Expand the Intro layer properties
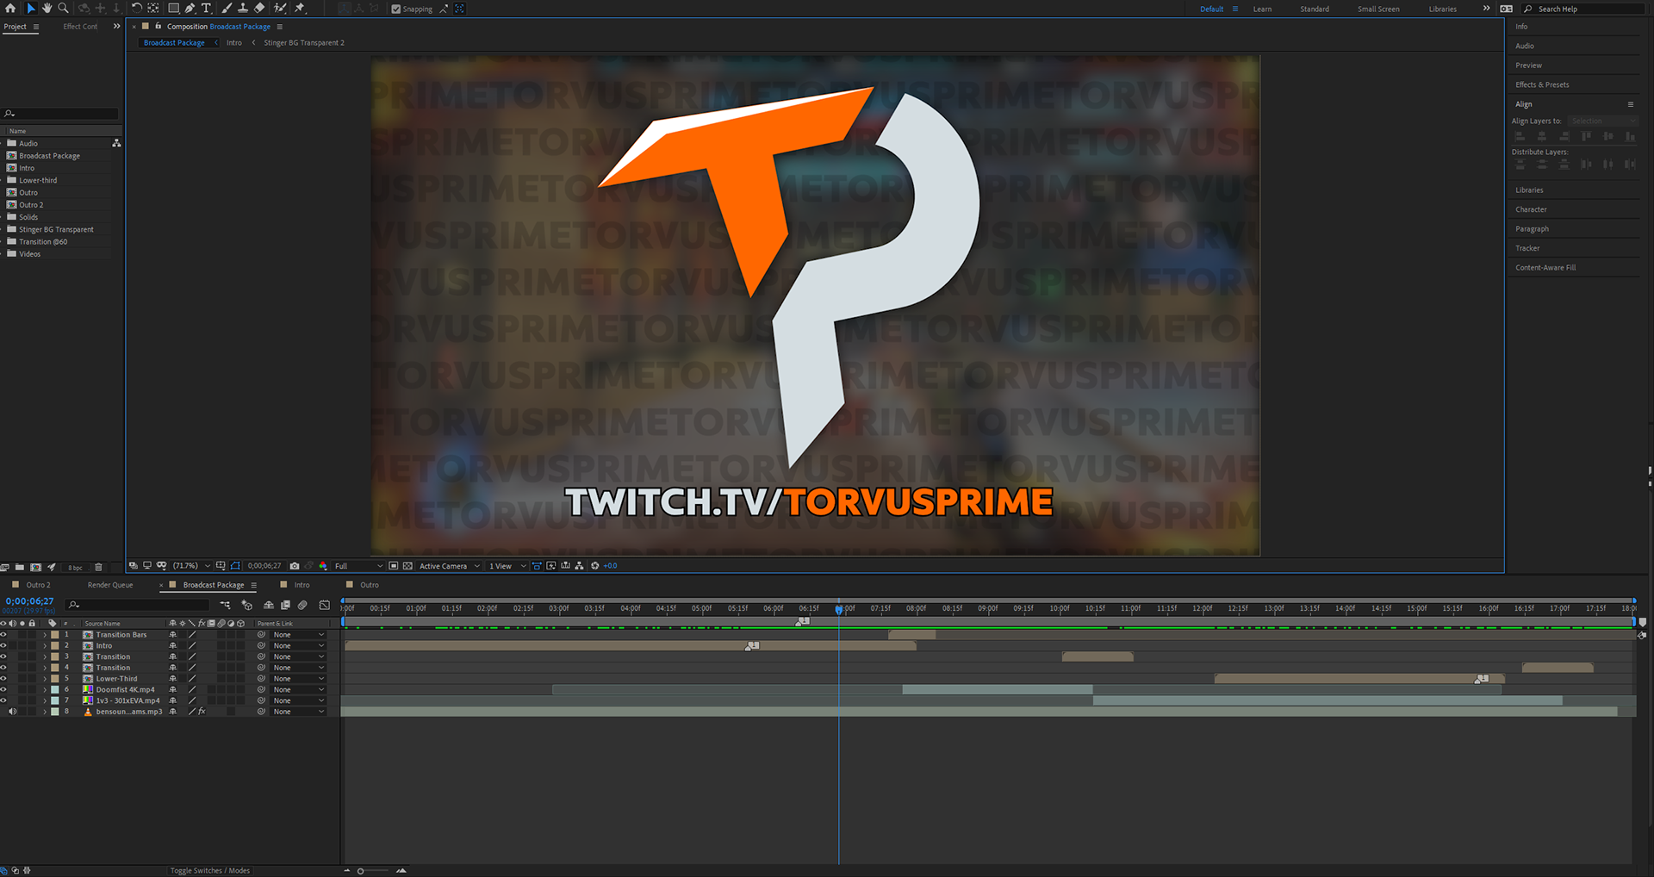Screen dimensions: 1654x877 click(x=45, y=646)
